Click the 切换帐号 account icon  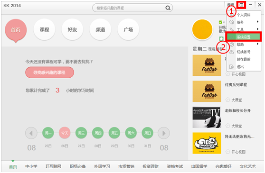click(232, 52)
